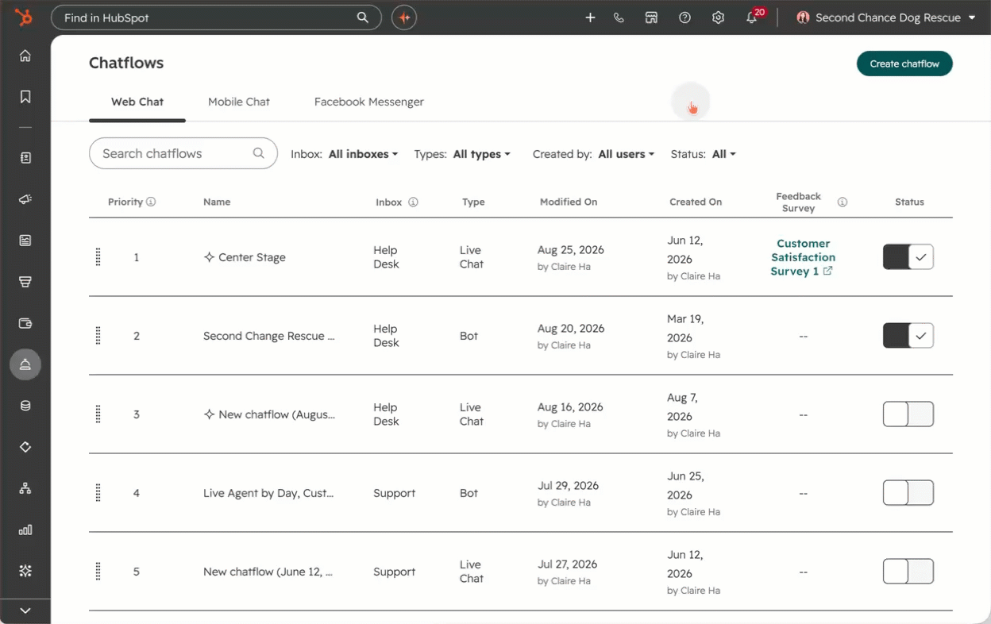This screenshot has width=991, height=624.
Task: Open the Content sidebar icon
Action: click(25, 241)
